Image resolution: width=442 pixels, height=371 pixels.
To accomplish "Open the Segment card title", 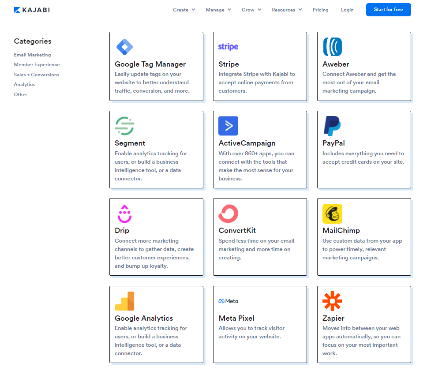I will [x=130, y=143].
